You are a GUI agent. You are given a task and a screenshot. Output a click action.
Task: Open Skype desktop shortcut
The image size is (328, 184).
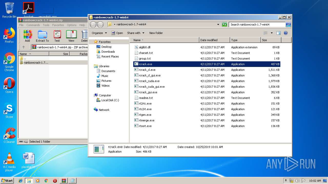(9, 111)
